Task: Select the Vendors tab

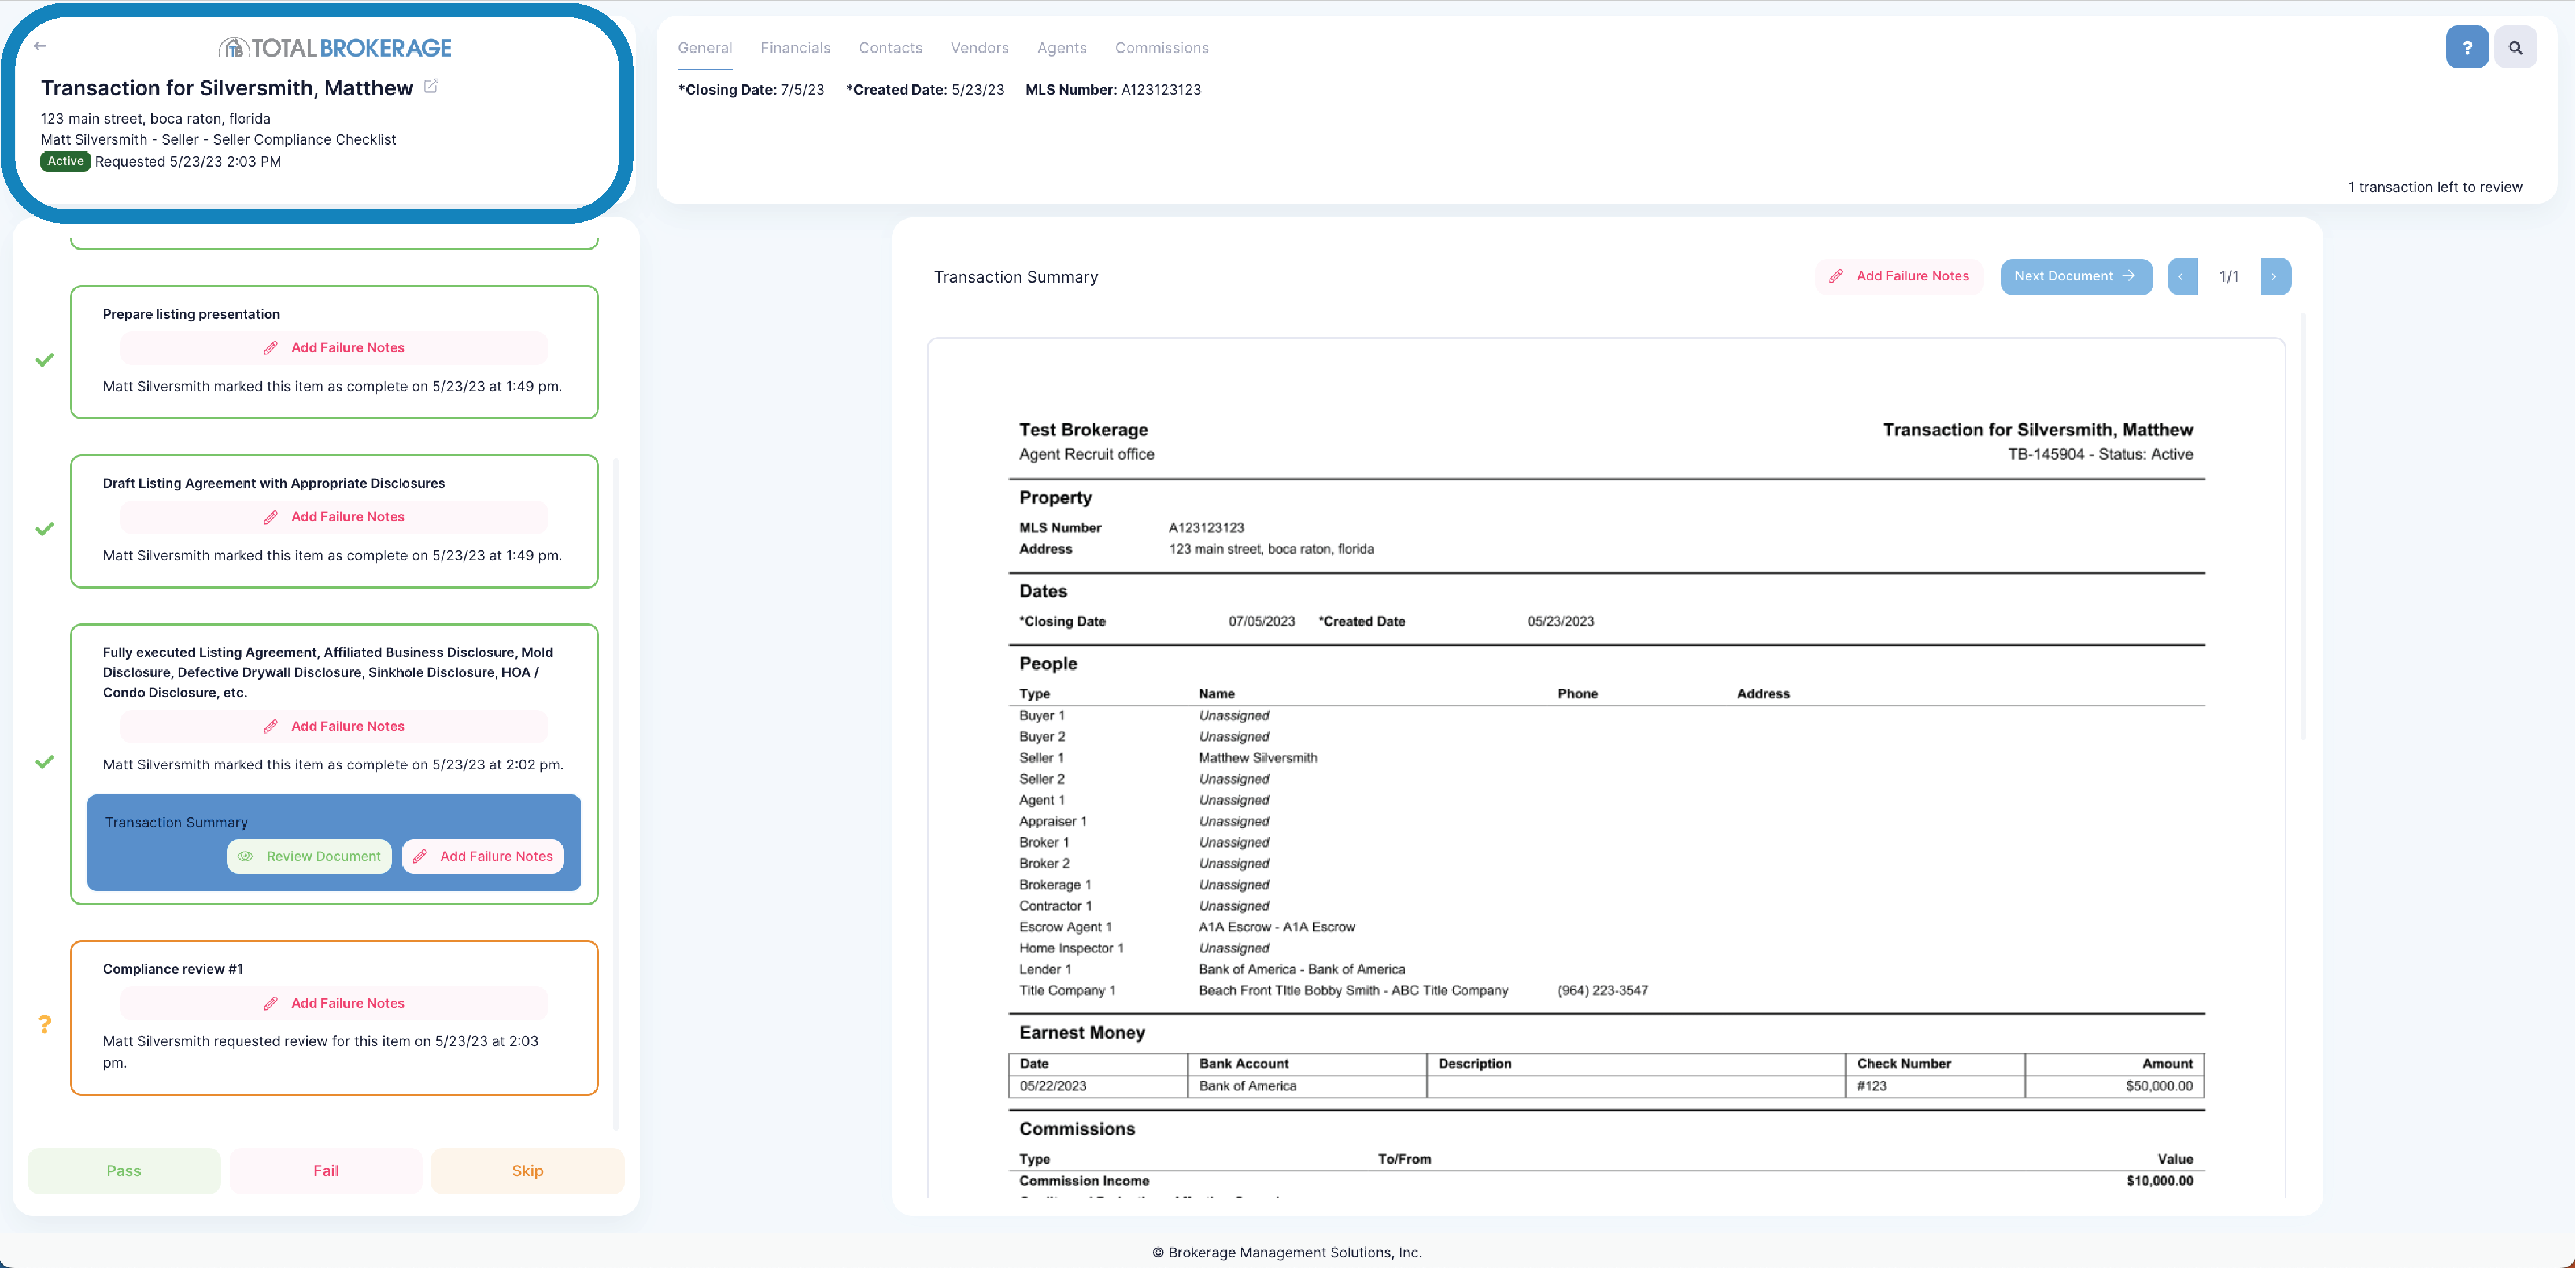Action: click(979, 48)
